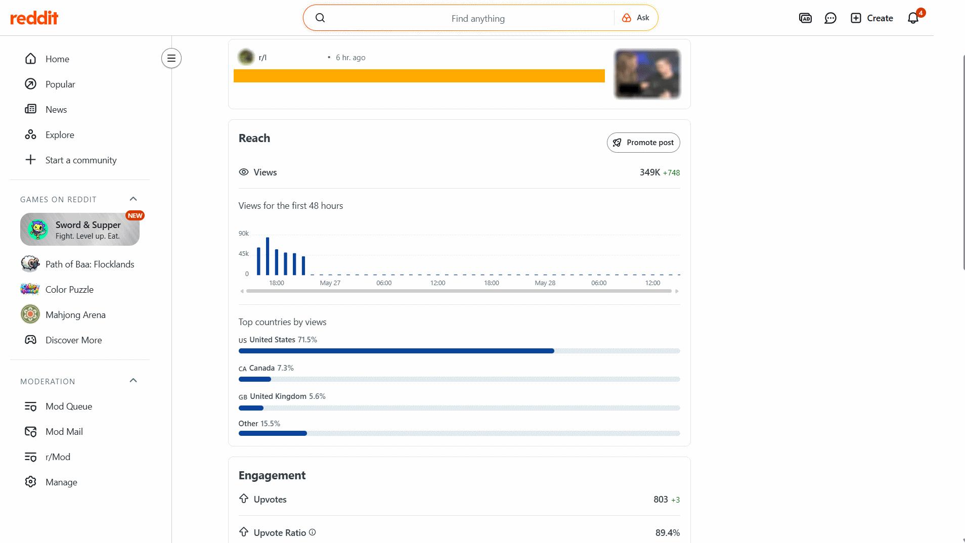
Task: Click the 803 upvotes count
Action: coord(661,500)
